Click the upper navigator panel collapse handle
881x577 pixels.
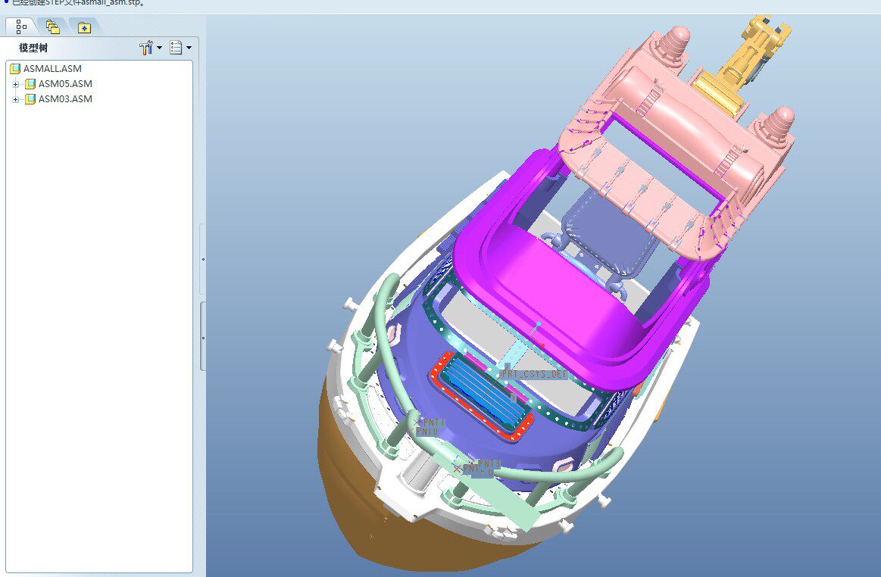click(203, 259)
